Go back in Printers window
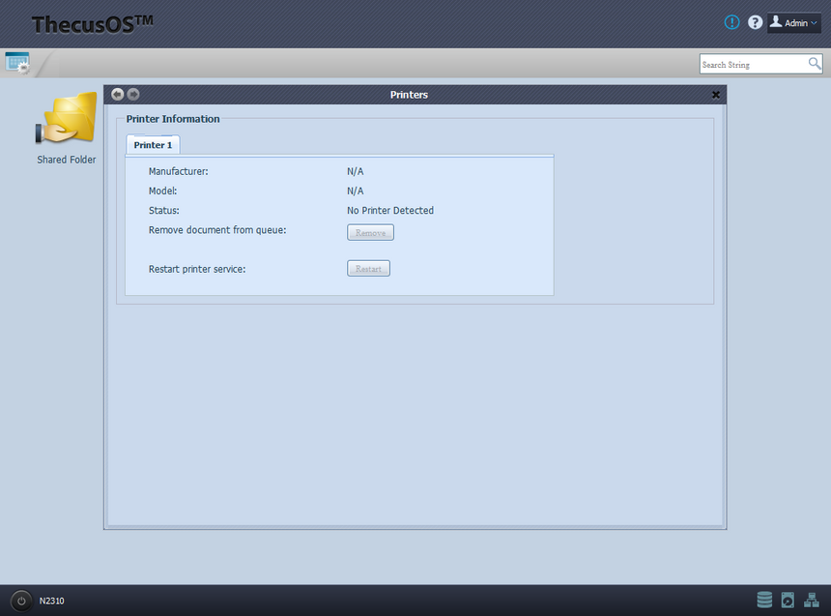 [118, 94]
